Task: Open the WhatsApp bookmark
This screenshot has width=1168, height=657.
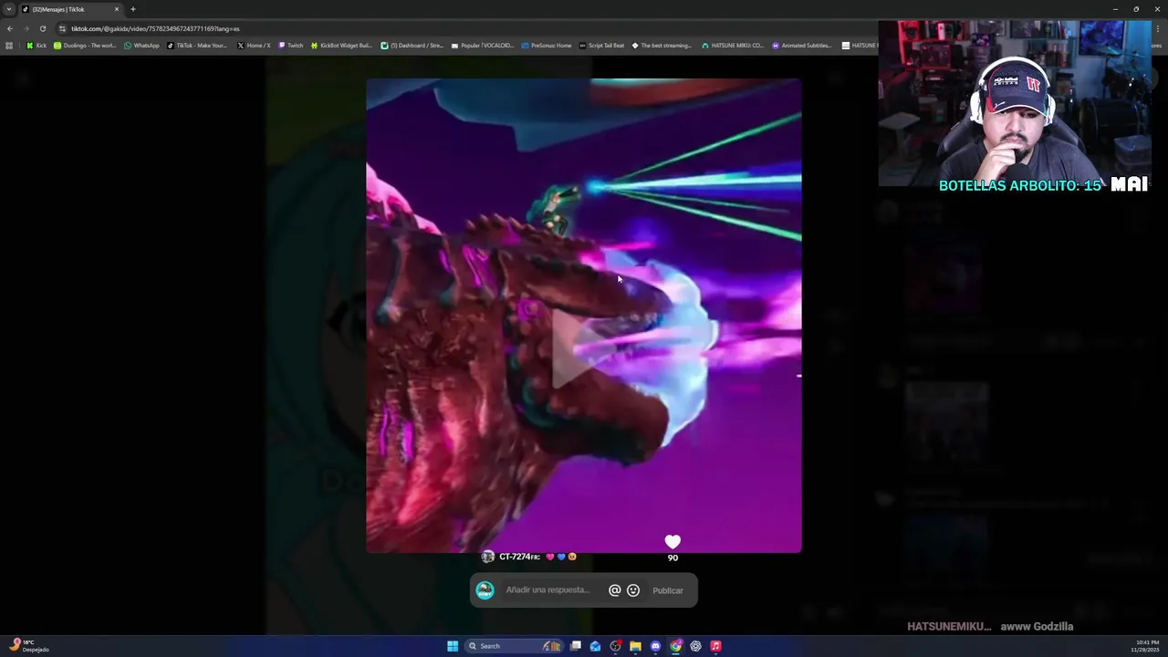Action: click(x=141, y=46)
